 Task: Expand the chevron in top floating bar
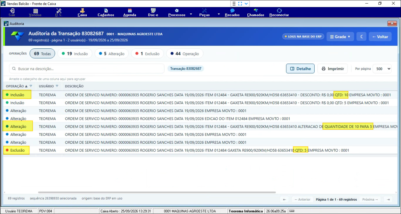coord(246,4)
